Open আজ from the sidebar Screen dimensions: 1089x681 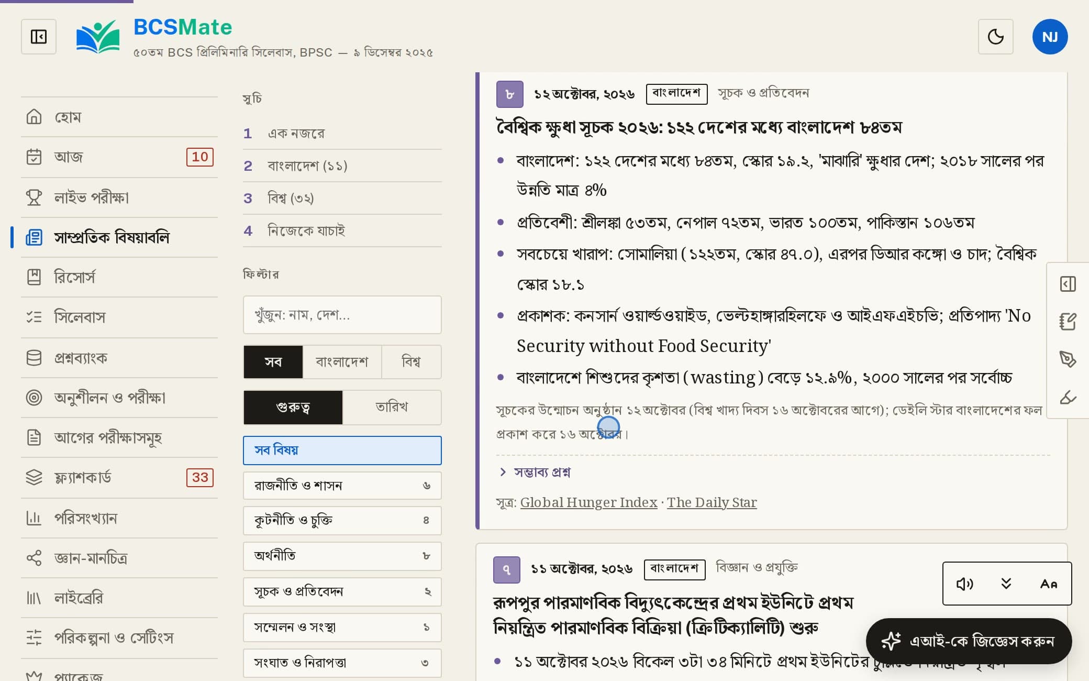click(x=119, y=157)
